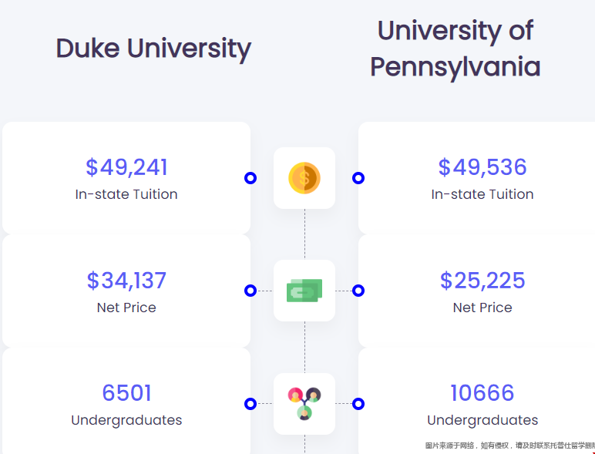595x454 pixels.
Task: Click the Chinese image source watermark text
Action: tap(509, 446)
